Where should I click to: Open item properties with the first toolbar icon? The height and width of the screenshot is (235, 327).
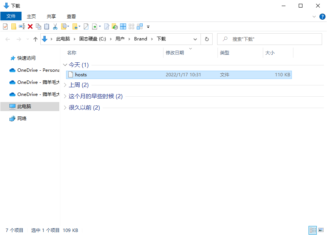click(5, 26)
